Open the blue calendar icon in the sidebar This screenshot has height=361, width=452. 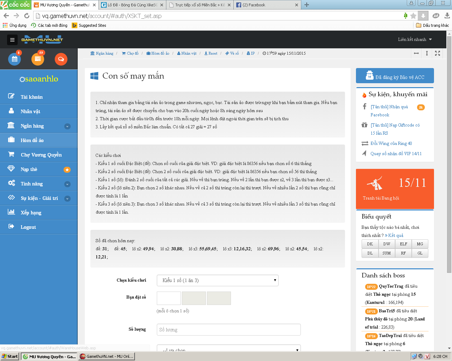[x=14, y=59]
